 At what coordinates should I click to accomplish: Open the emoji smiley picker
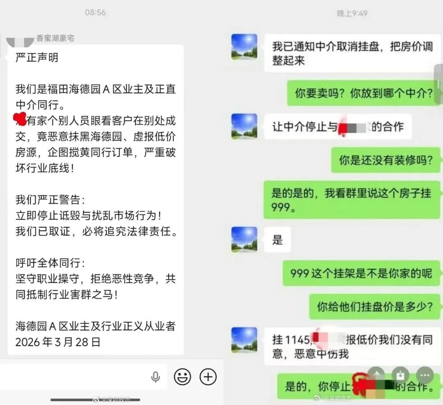[x=182, y=377]
